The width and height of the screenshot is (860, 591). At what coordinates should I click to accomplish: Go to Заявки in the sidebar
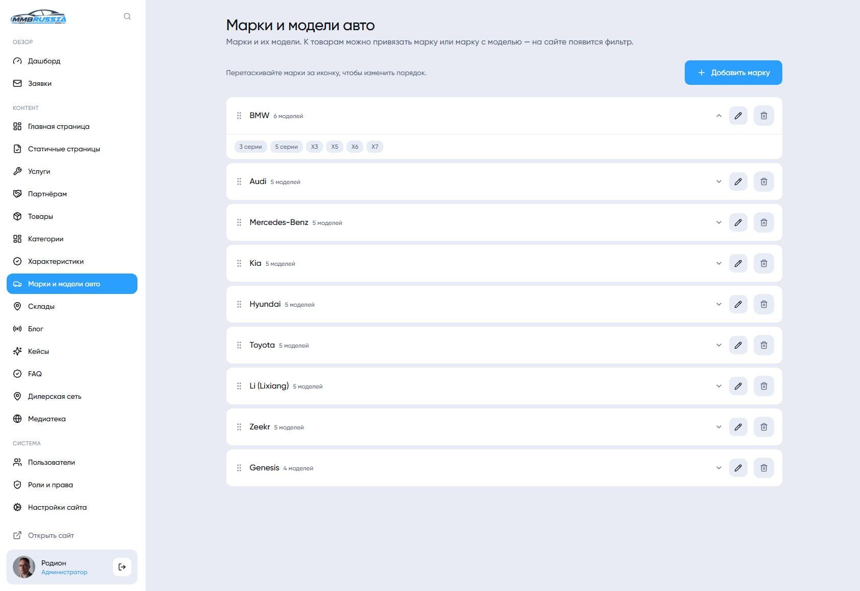tap(72, 83)
